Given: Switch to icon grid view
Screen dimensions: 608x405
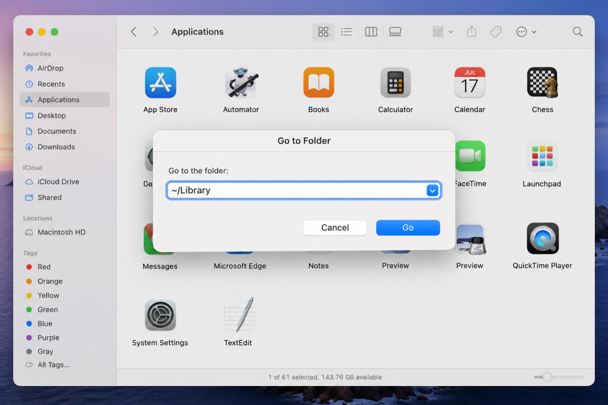Looking at the screenshot, I should click(x=323, y=32).
